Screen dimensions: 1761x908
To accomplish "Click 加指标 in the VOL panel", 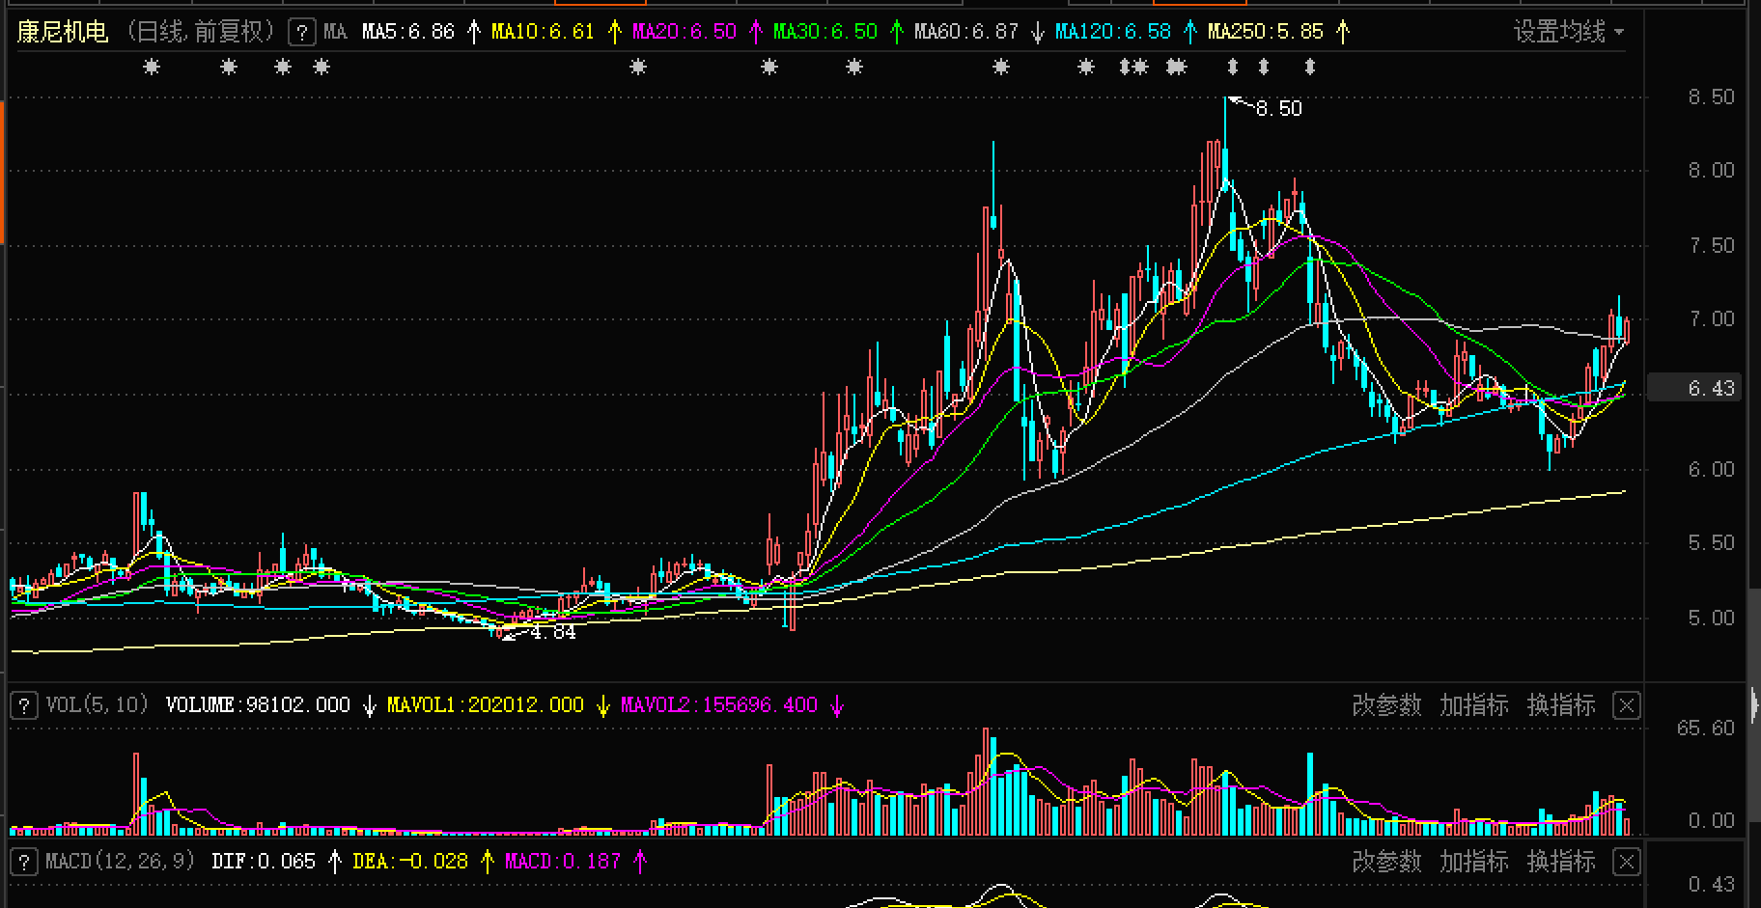I will [1473, 706].
